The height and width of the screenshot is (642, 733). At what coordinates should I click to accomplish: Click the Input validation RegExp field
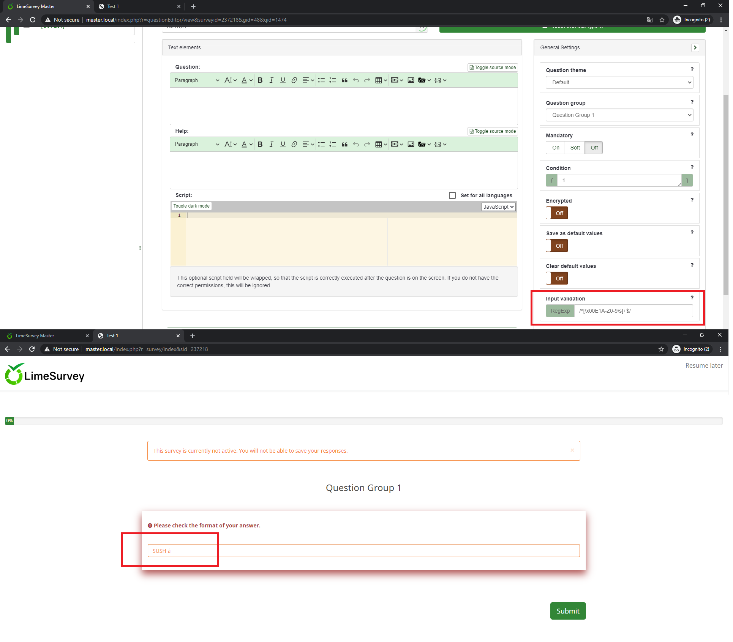coord(633,311)
